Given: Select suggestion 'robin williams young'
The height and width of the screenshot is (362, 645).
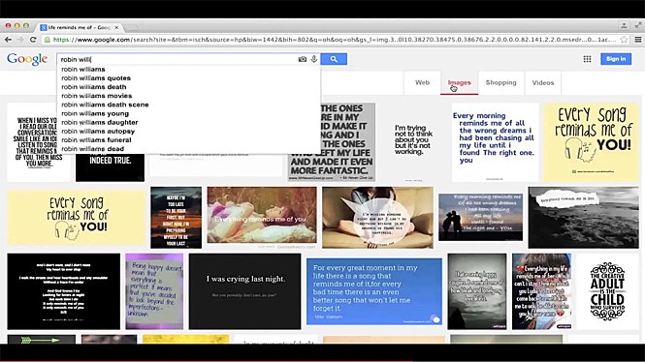Looking at the screenshot, I should pos(95,113).
